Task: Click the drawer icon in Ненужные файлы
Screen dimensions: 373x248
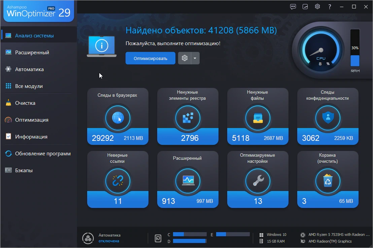Action: [258, 118]
